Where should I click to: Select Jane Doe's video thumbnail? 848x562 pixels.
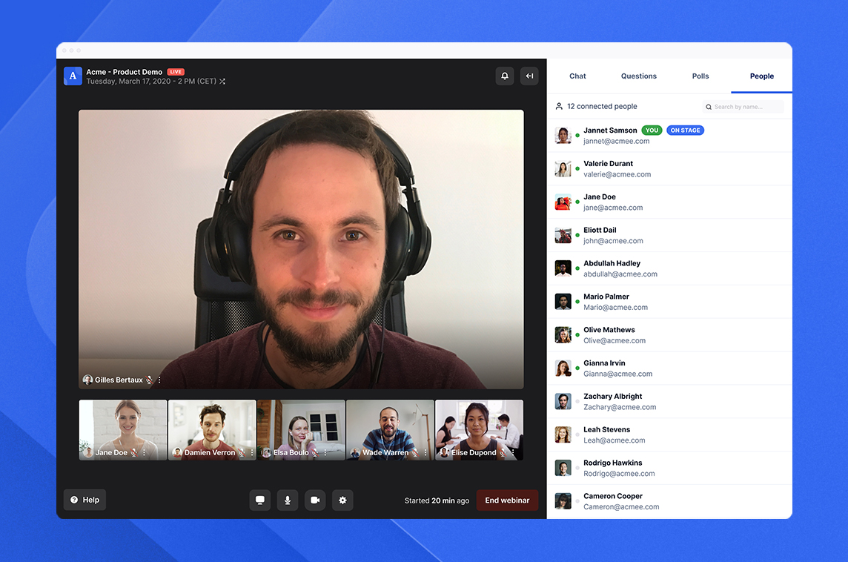(123, 430)
